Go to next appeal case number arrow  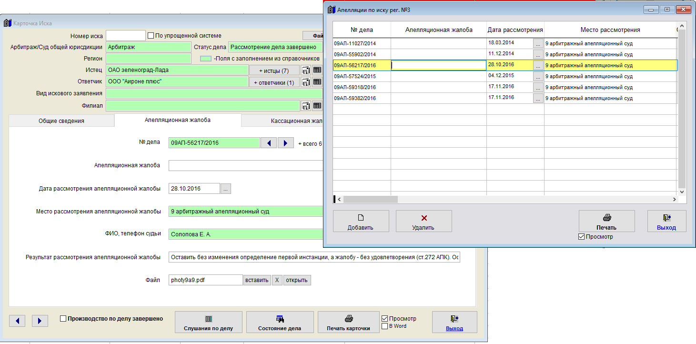(x=285, y=142)
